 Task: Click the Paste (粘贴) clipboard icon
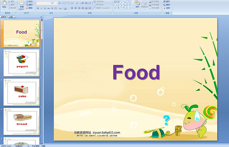(4, 3)
